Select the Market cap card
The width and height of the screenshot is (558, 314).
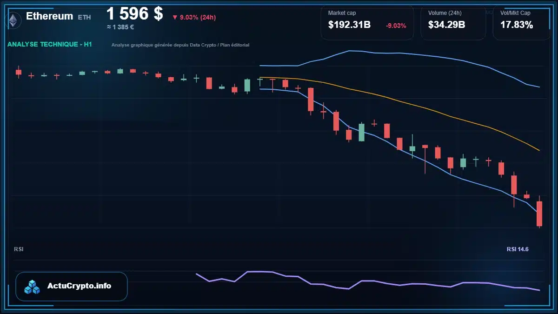(x=367, y=22)
